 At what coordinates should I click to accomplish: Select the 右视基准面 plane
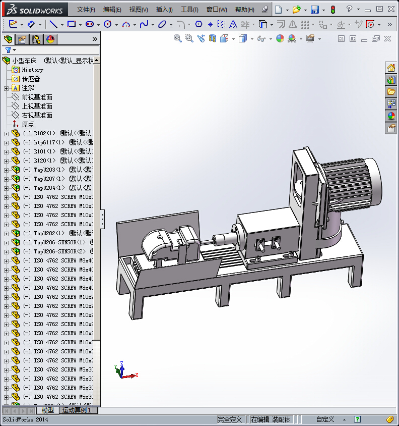tap(37, 115)
